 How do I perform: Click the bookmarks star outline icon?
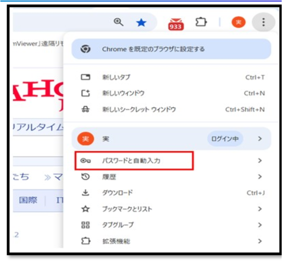click(85, 209)
